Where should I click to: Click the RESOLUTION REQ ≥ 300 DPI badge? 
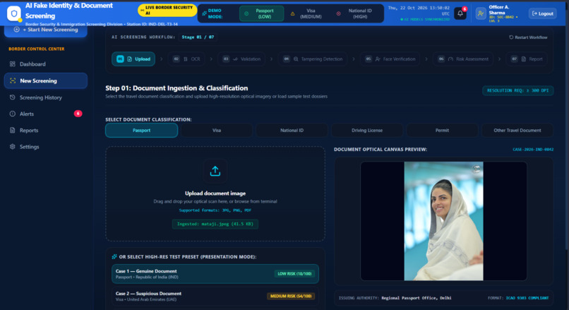tap(518, 90)
